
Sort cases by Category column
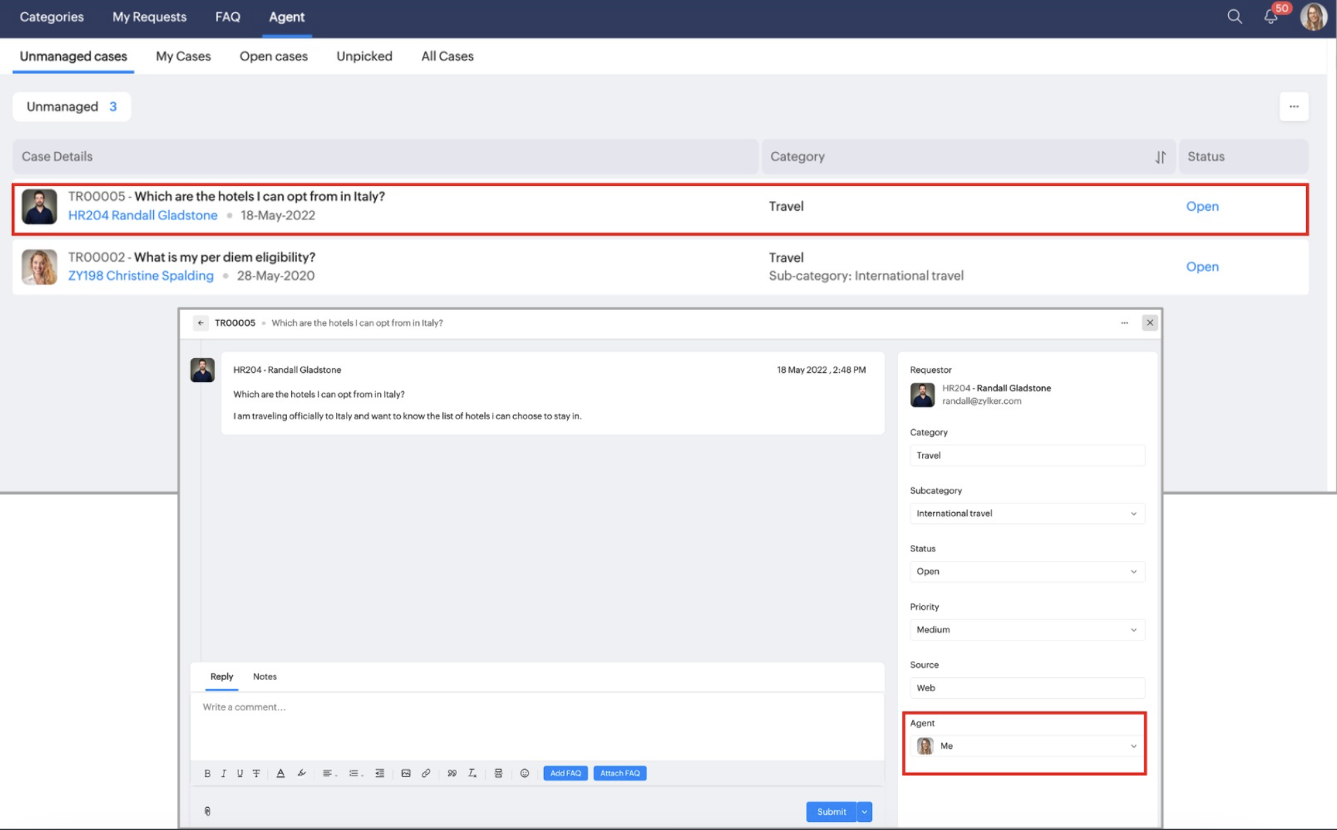[x=1160, y=157]
